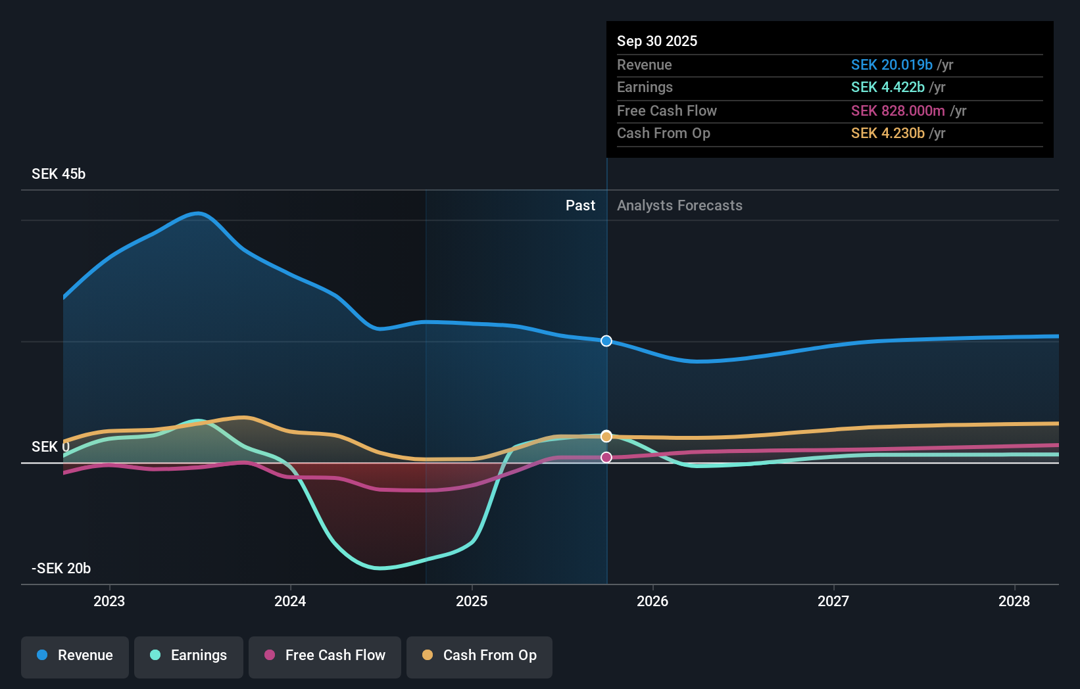
Task: Select the Revenue data point marker on the chart
Action: (x=606, y=341)
